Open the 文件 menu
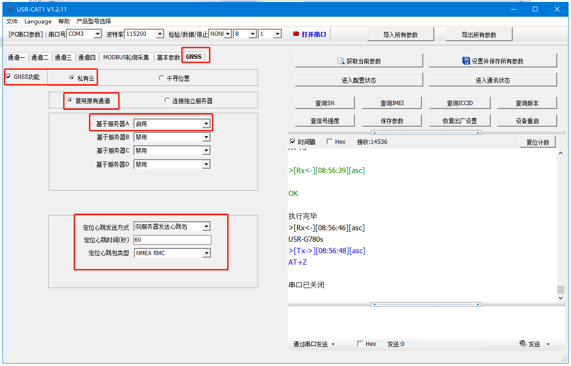Image resolution: width=571 pixels, height=366 pixels. (x=11, y=22)
